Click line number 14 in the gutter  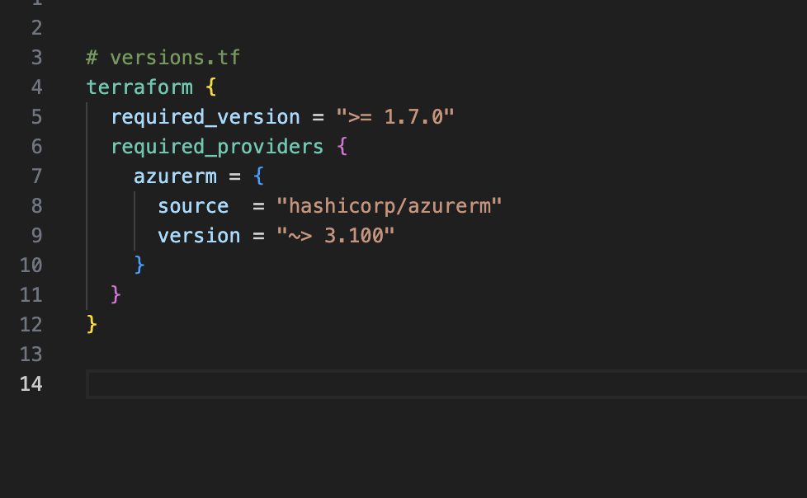tap(31, 383)
